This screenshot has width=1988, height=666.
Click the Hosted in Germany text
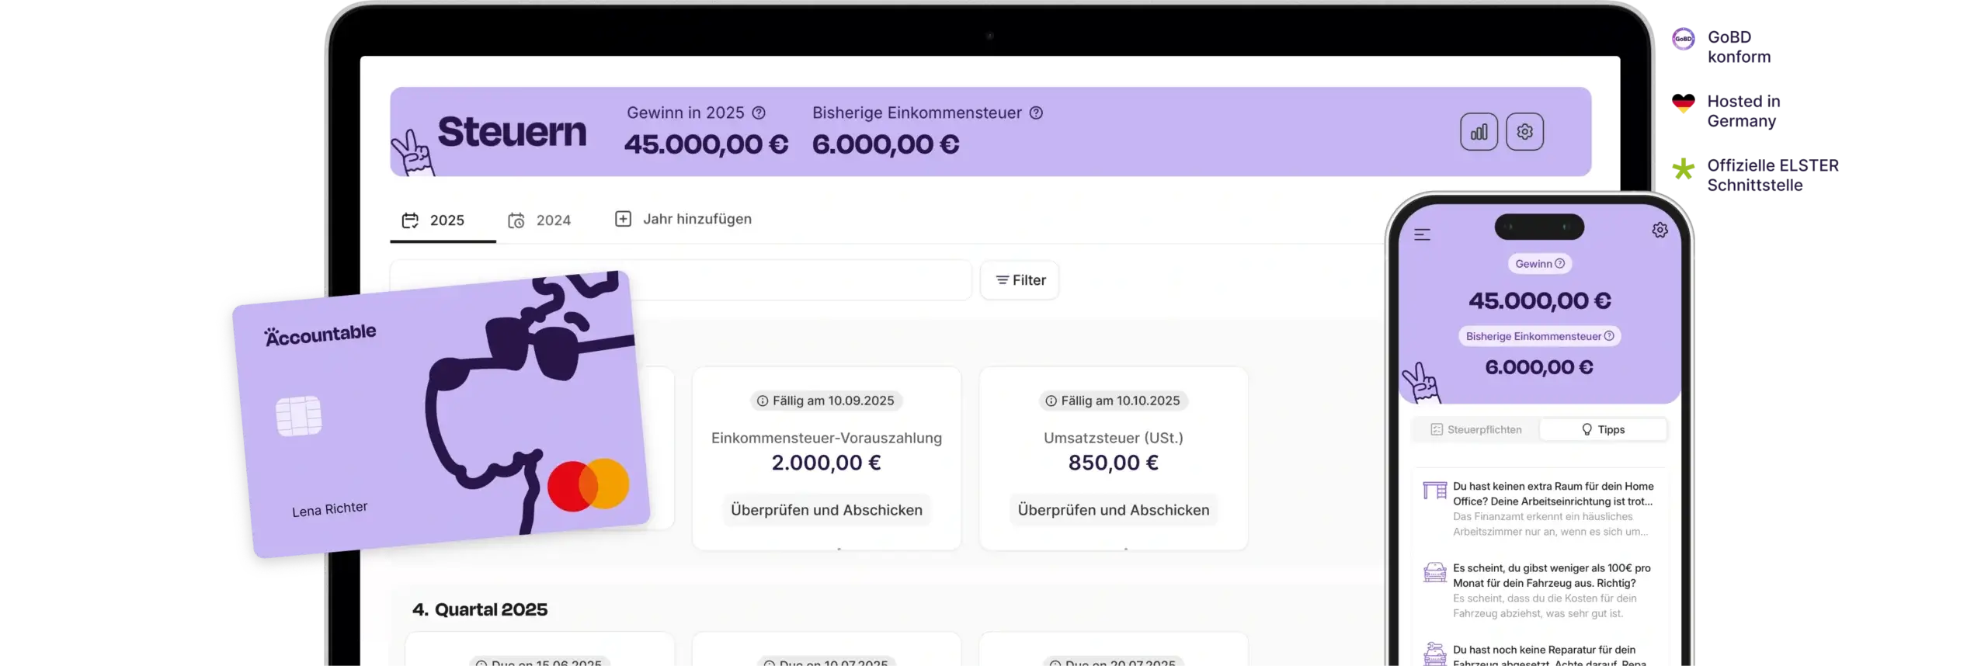coord(1743,111)
